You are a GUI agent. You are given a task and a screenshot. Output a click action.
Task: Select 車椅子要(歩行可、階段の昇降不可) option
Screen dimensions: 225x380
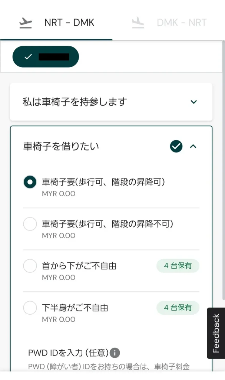pos(30,224)
